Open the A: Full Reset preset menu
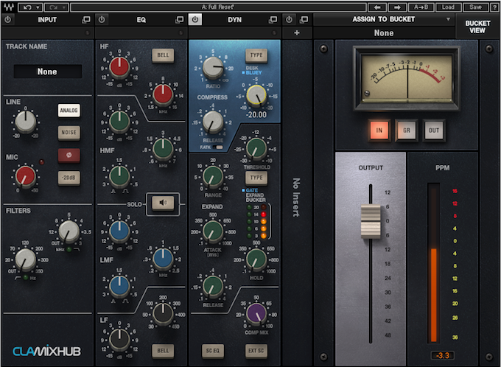The image size is (501, 367). pyautogui.click(x=218, y=7)
